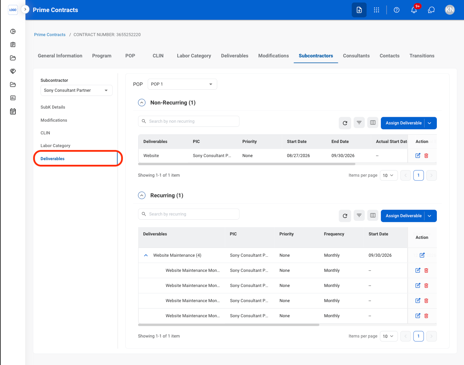Collapse the Recurring (1) section

[x=142, y=196]
